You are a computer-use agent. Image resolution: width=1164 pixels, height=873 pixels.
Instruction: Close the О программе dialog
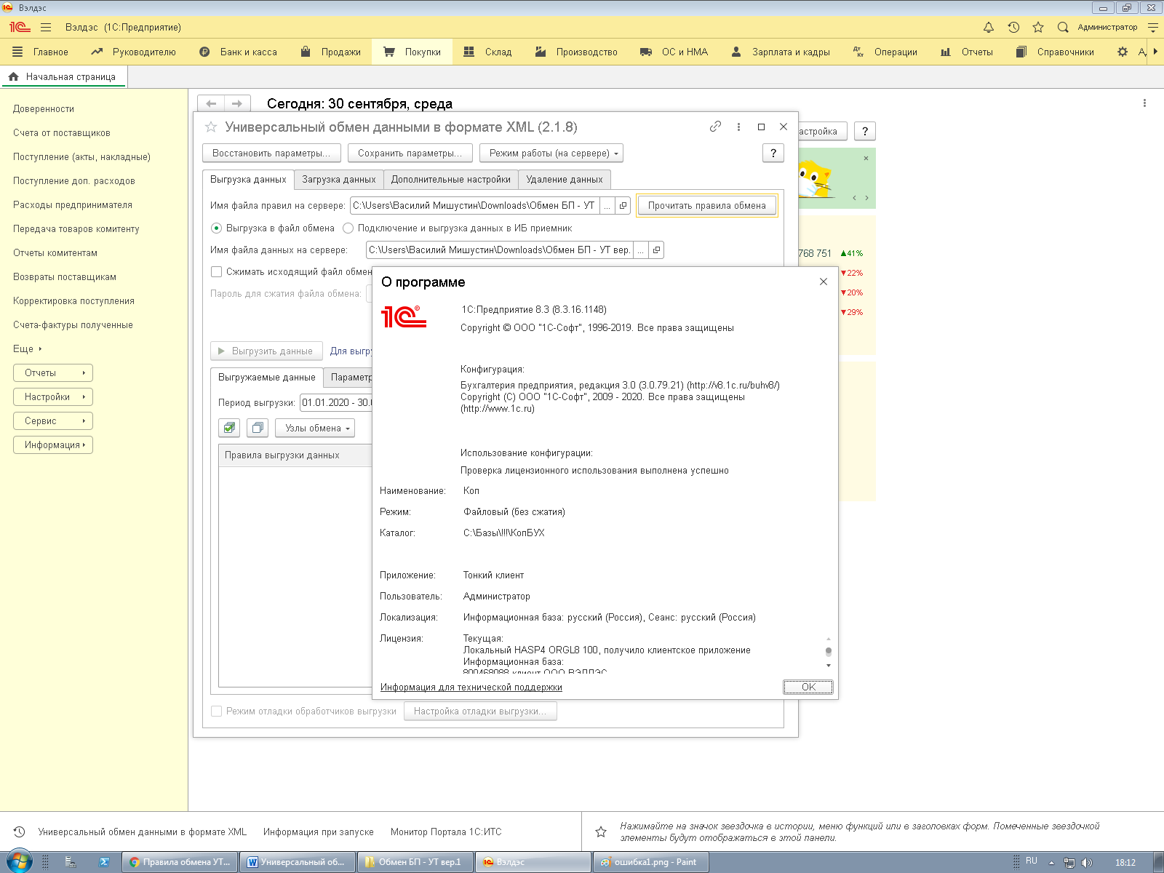pos(824,282)
